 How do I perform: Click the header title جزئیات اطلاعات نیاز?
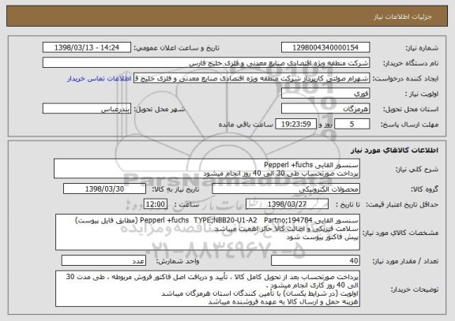coord(403,17)
